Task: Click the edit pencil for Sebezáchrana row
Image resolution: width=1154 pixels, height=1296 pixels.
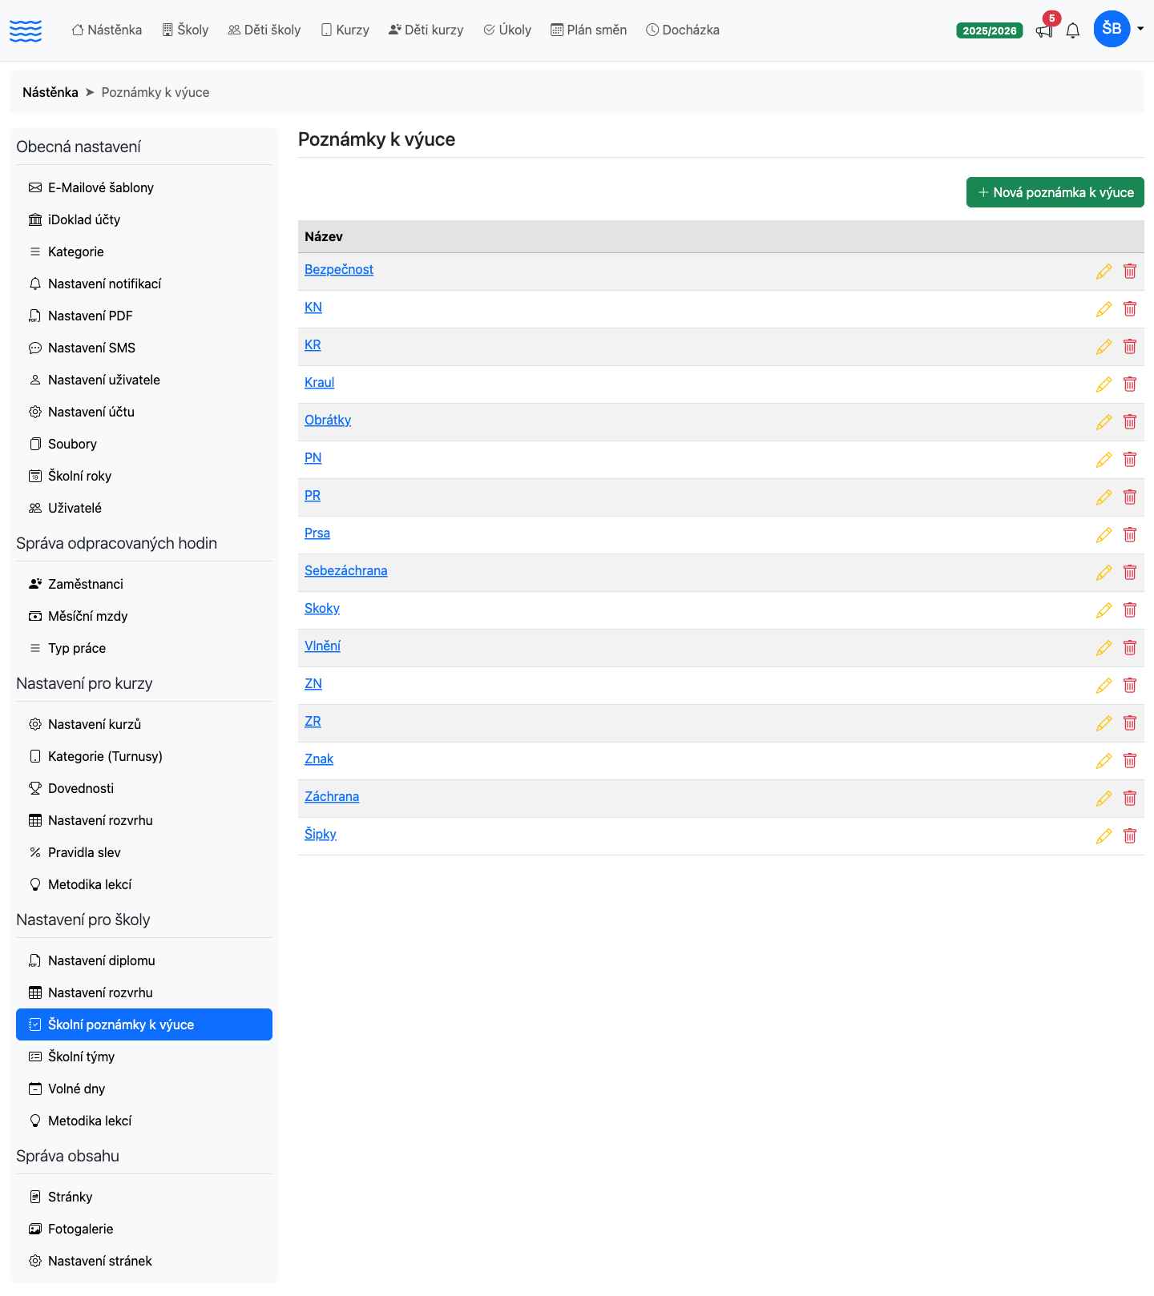Action: (x=1104, y=573)
